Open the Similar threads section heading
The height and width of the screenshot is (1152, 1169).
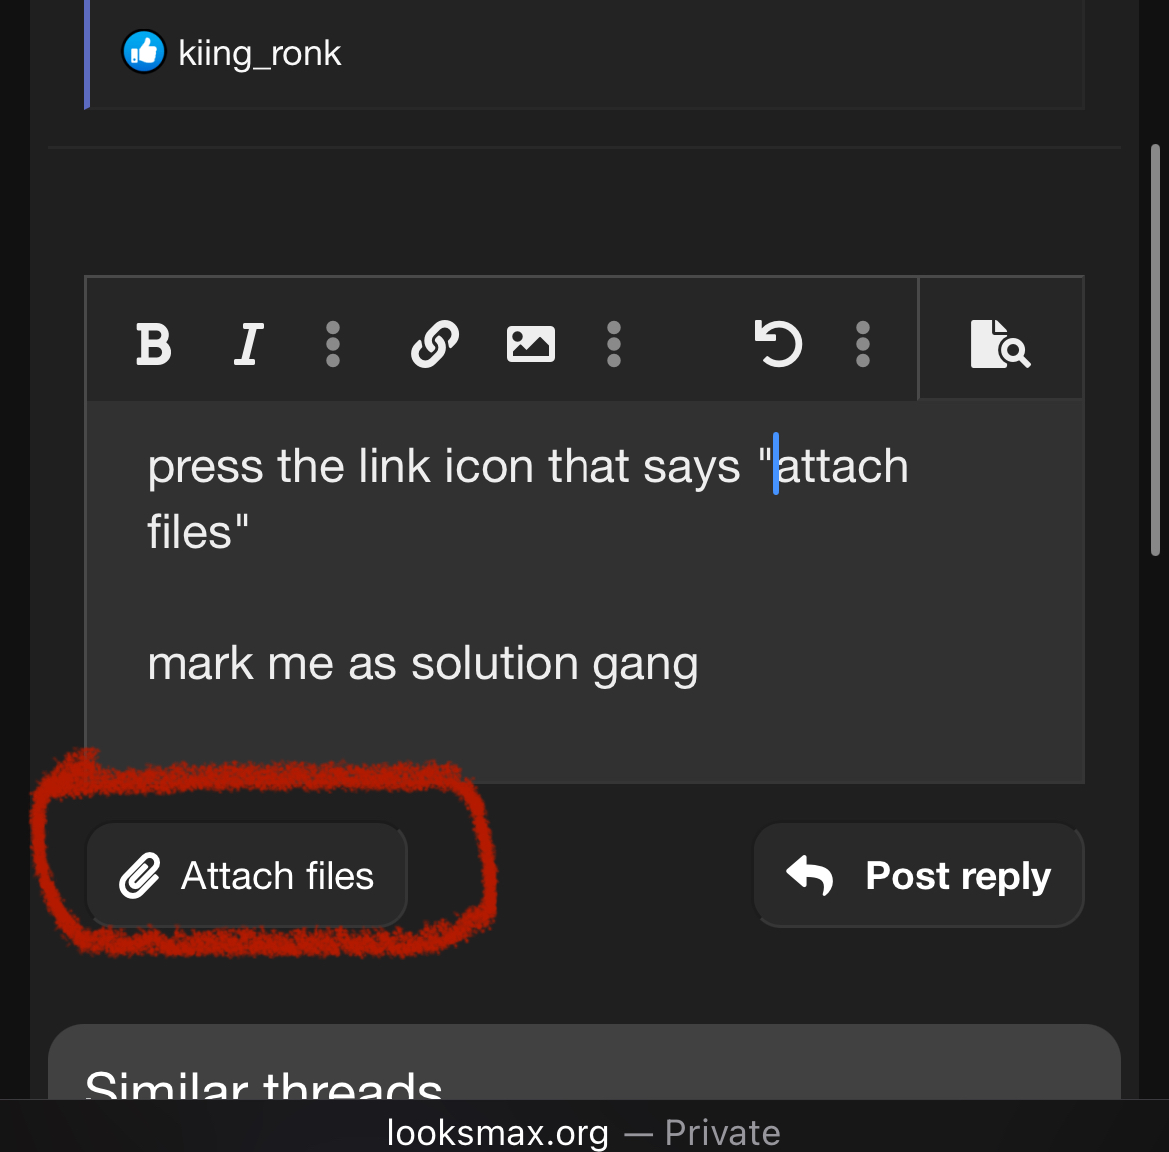(263, 1083)
